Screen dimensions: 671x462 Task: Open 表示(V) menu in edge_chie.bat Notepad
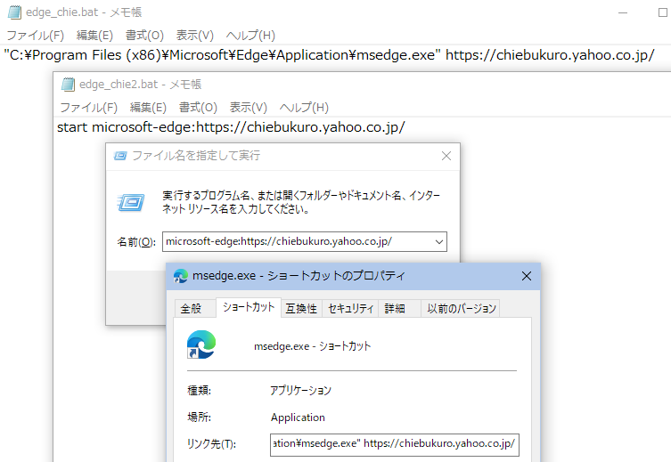pyautogui.click(x=195, y=35)
